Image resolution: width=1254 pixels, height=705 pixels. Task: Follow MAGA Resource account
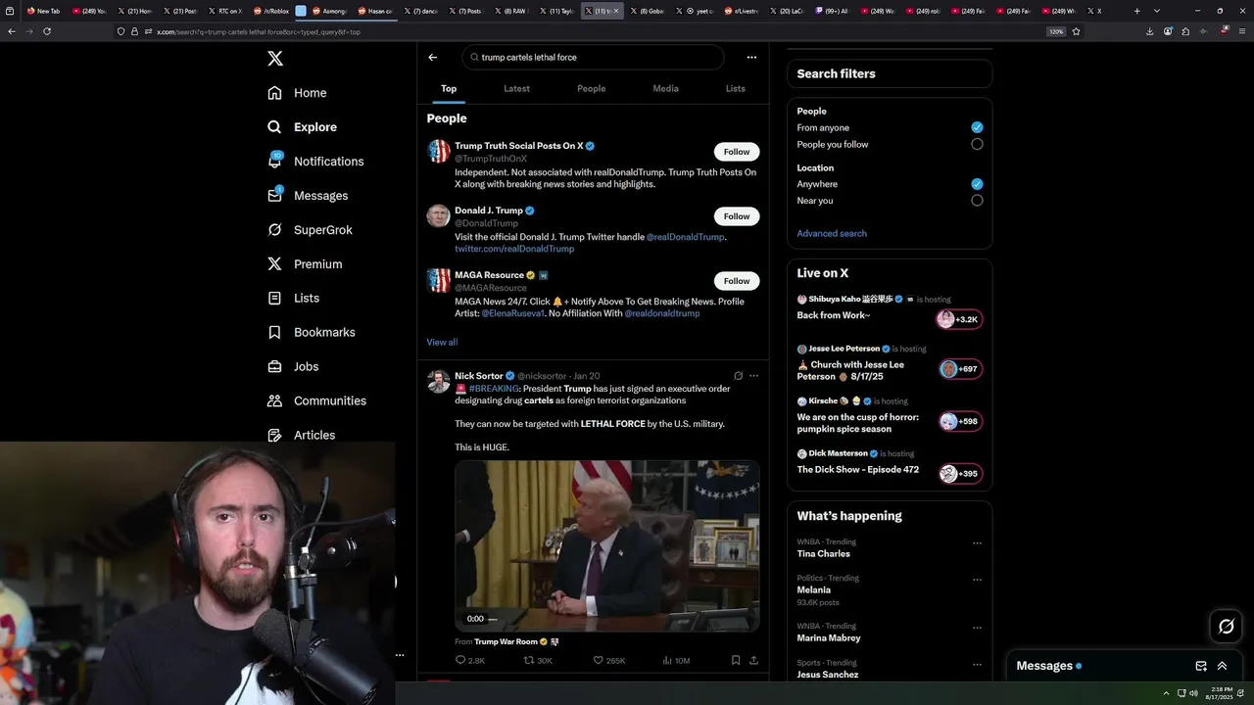pos(737,281)
